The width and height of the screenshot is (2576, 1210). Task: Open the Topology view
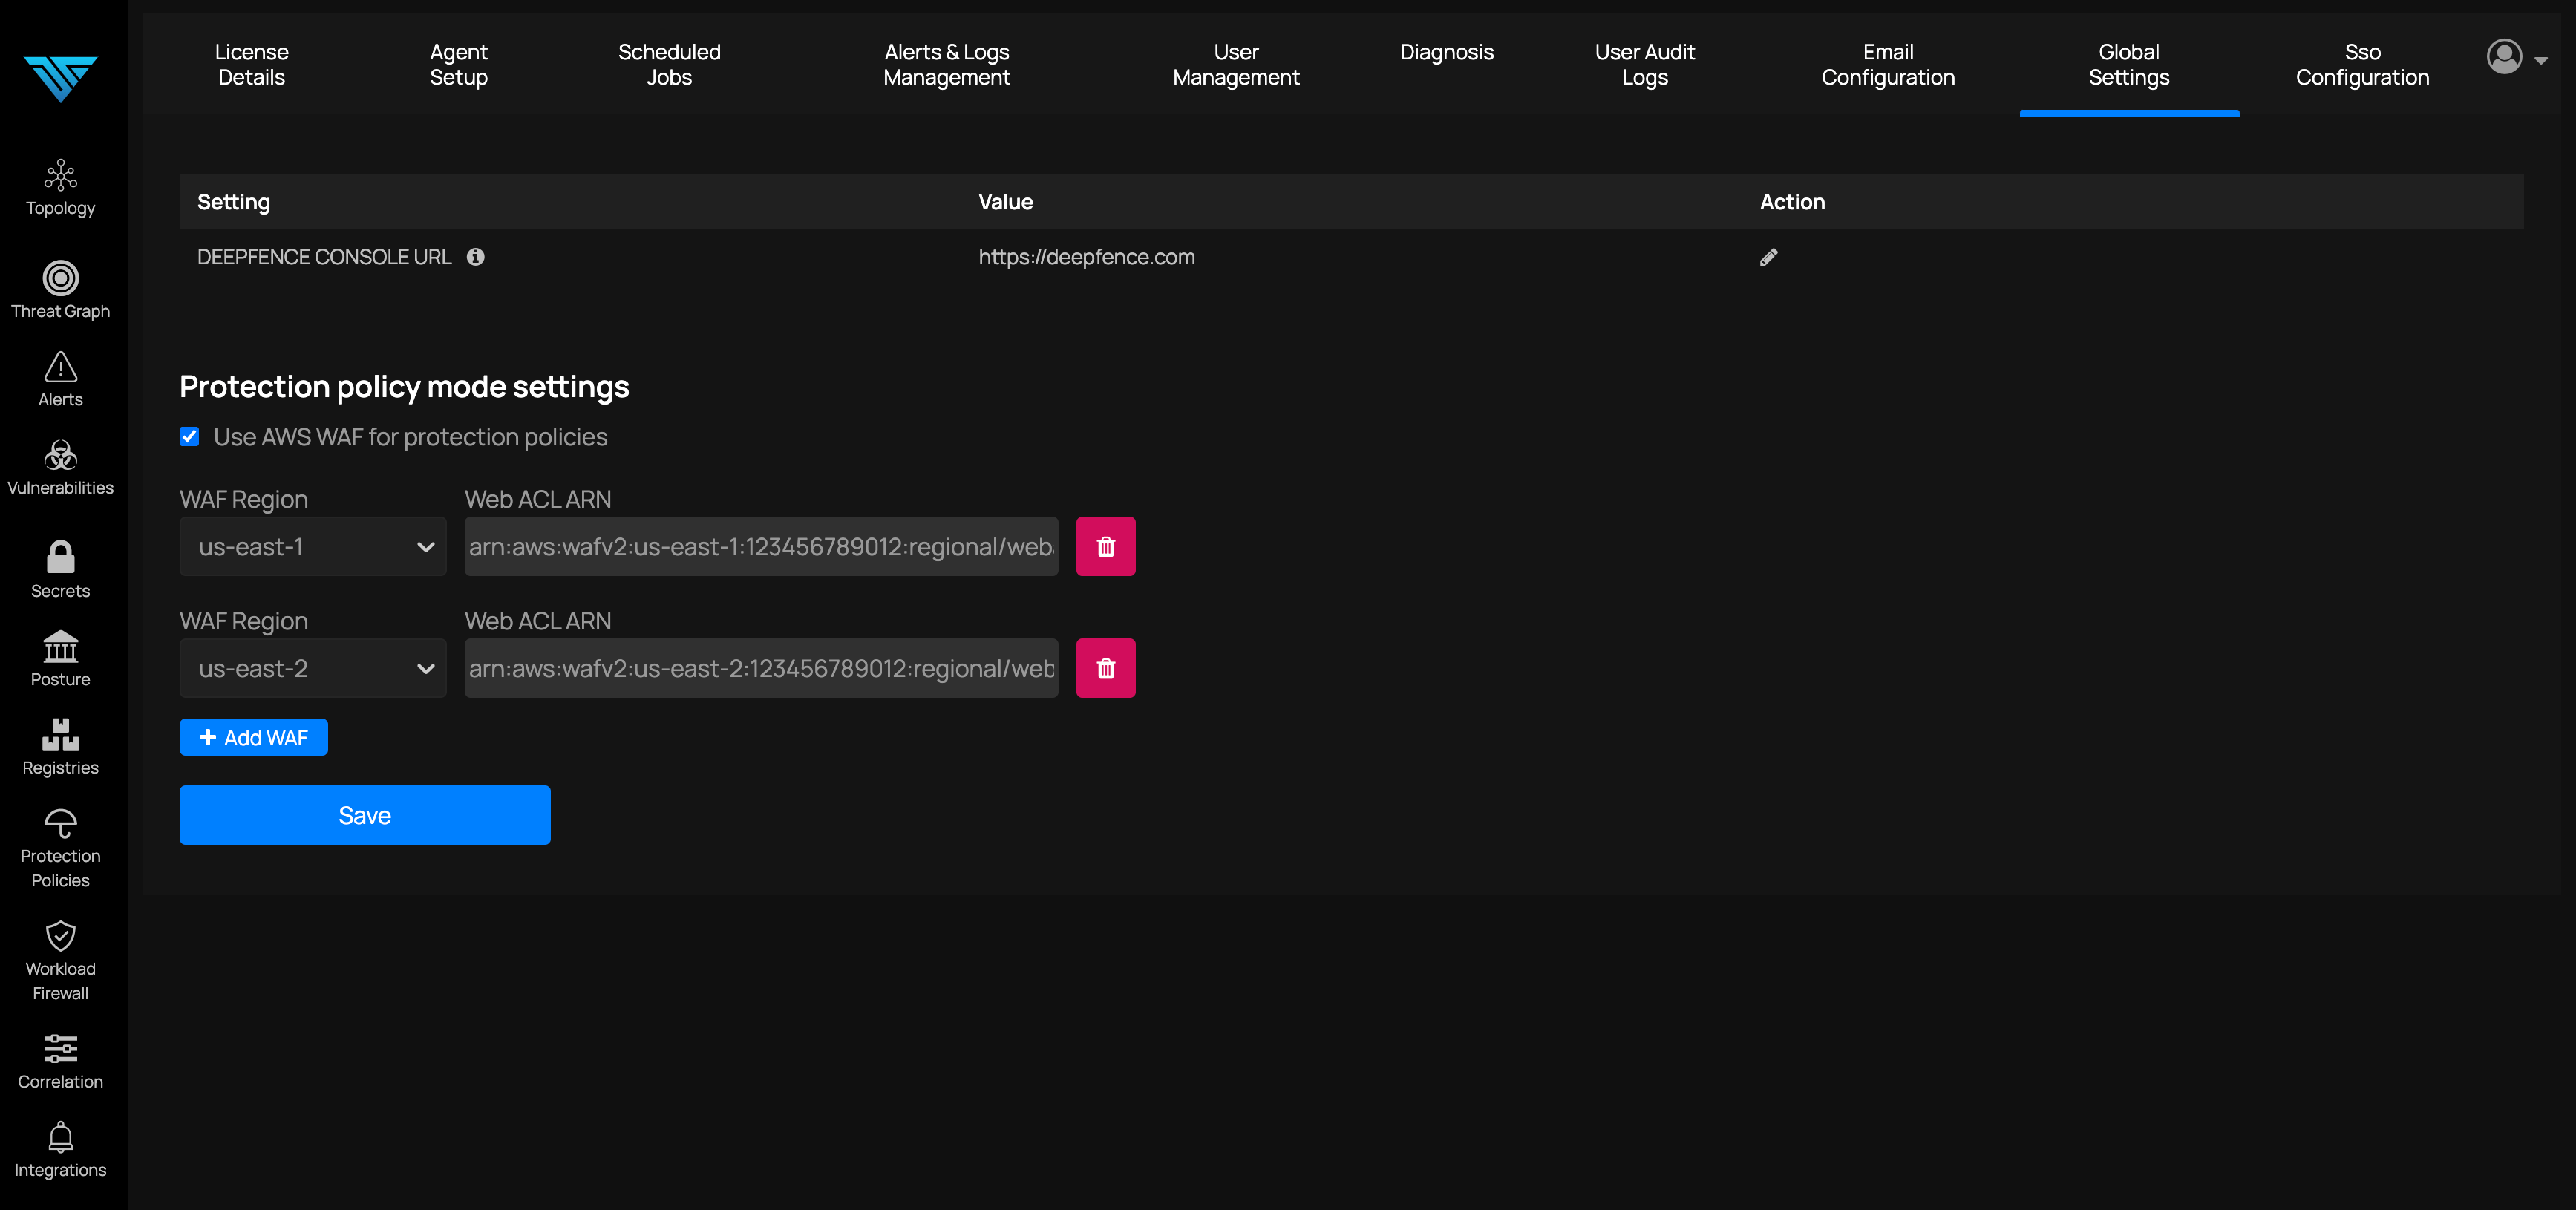tap(60, 188)
